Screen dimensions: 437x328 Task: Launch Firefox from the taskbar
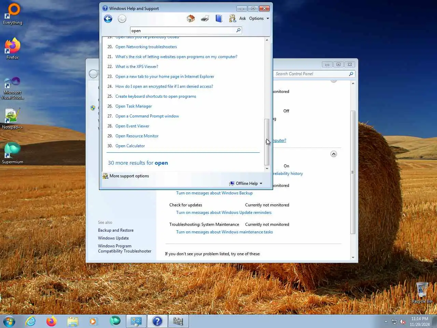[52, 321]
